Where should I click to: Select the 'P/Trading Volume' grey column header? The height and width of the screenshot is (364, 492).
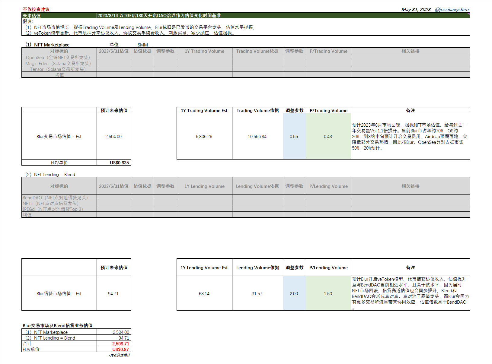point(328,51)
